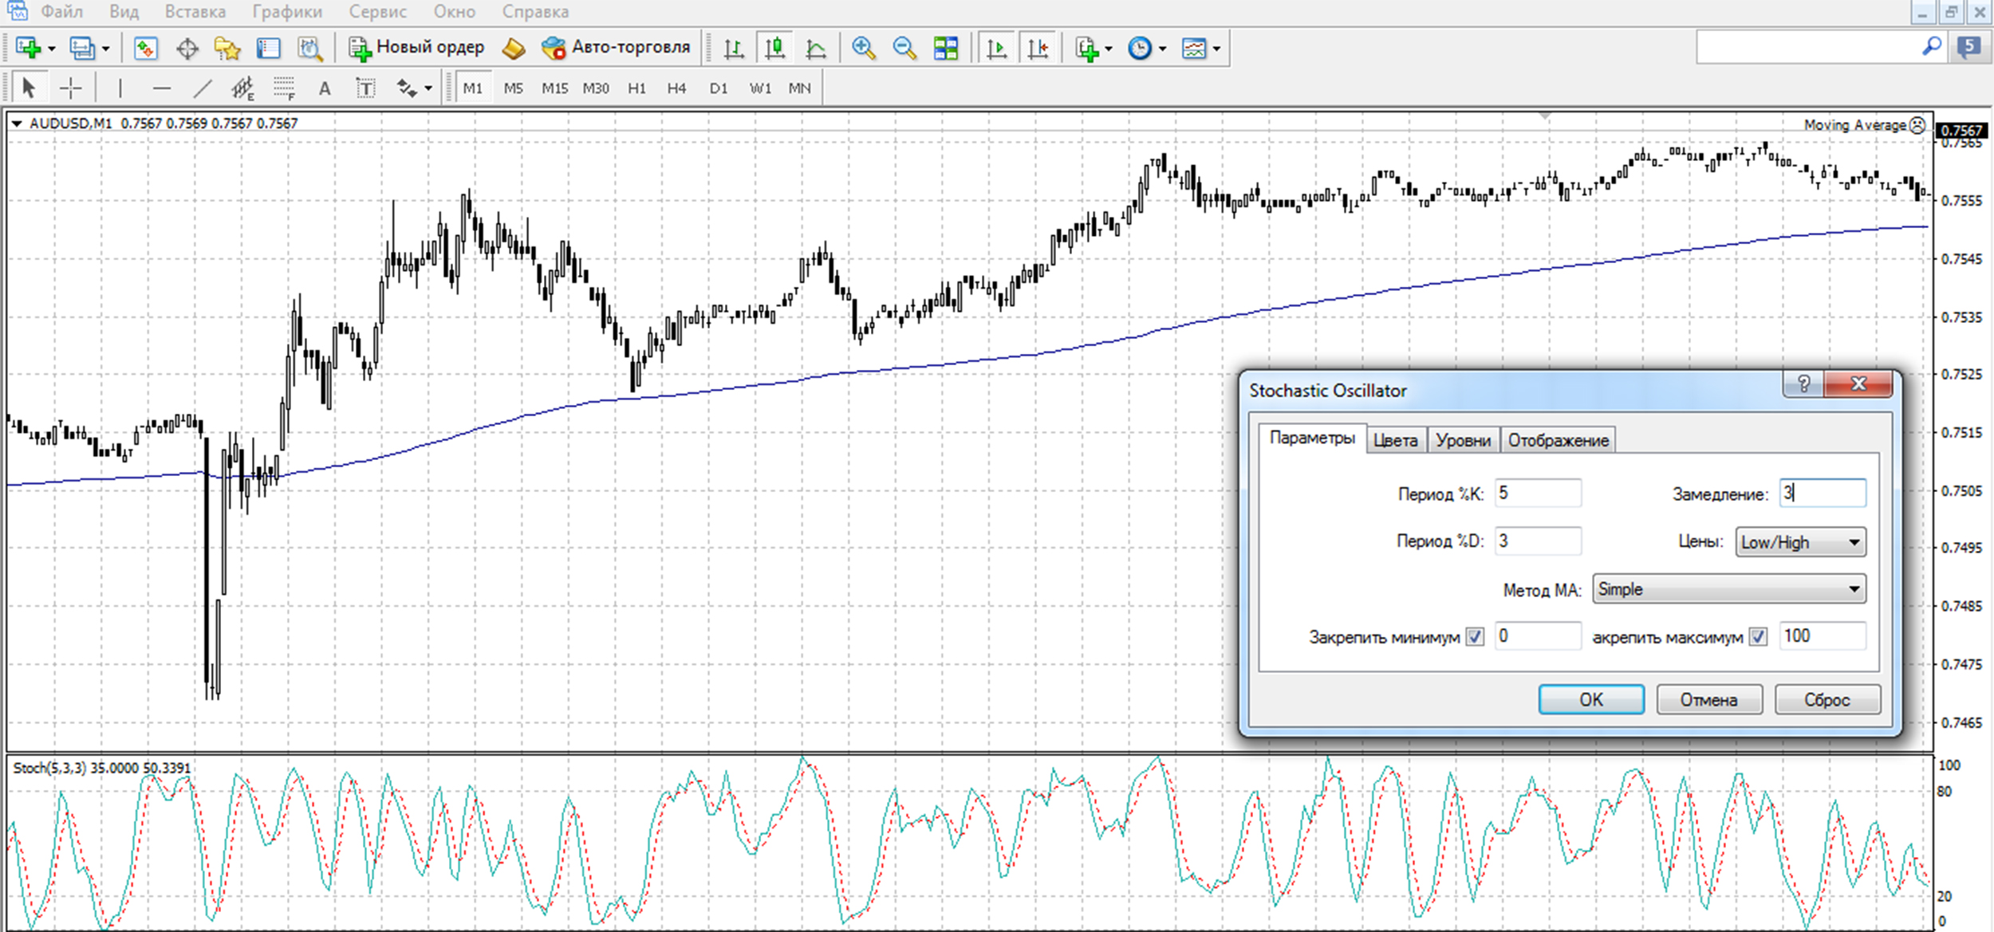Open the Файл menu
Viewport: 1994px width, 932px height.
(61, 12)
